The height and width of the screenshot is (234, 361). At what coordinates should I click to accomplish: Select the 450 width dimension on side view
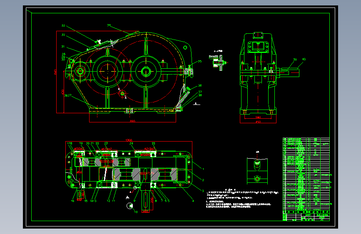pyautogui.click(x=258, y=122)
